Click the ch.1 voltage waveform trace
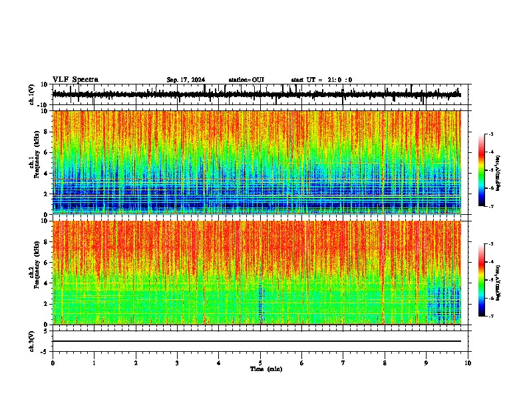This screenshot has width=527, height=407. pos(257,94)
